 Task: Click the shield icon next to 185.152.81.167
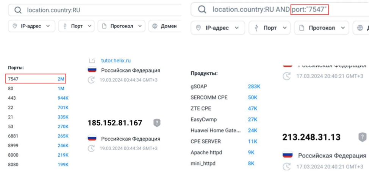coord(157,123)
